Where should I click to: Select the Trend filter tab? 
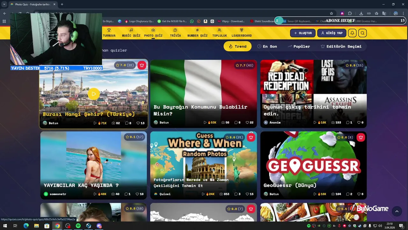click(237, 46)
